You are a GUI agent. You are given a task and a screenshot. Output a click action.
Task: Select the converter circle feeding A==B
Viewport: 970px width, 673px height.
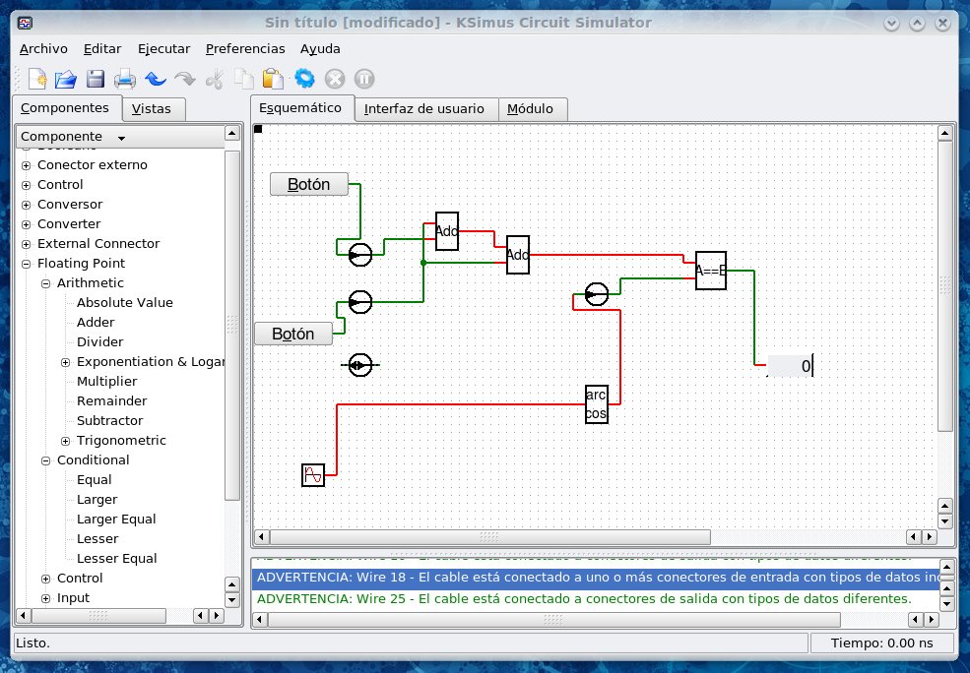(597, 294)
